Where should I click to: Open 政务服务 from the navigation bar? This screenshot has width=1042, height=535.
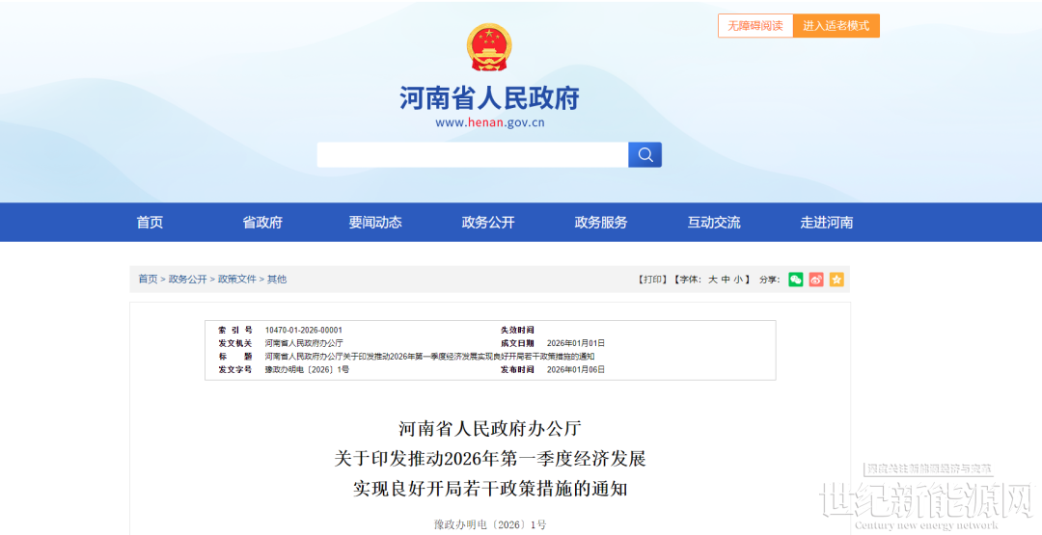pyautogui.click(x=601, y=223)
